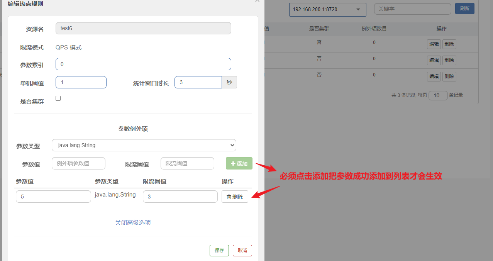Click the 例外项参数值 input box

78,163
